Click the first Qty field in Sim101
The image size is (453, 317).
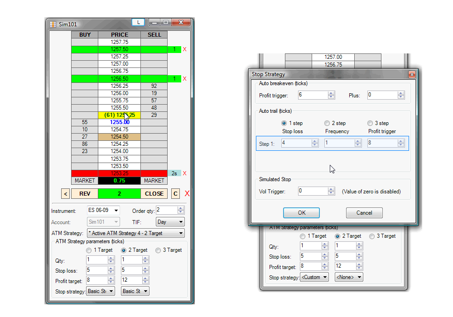click(97, 260)
